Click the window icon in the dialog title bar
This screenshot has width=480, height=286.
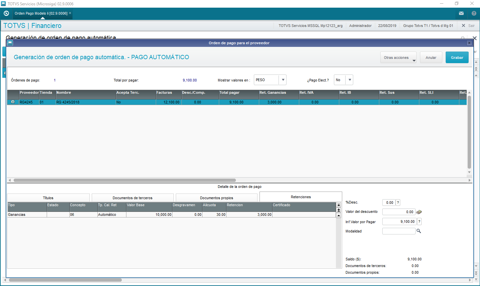click(x=10, y=43)
